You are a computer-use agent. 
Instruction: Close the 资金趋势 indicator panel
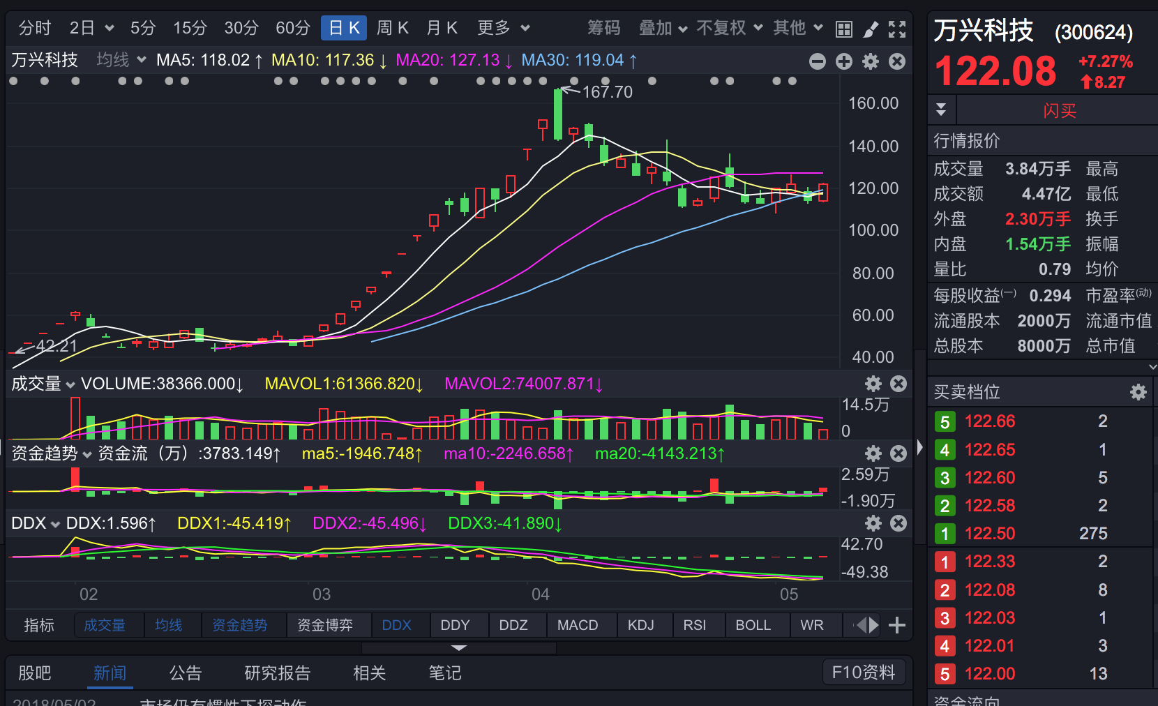898,453
